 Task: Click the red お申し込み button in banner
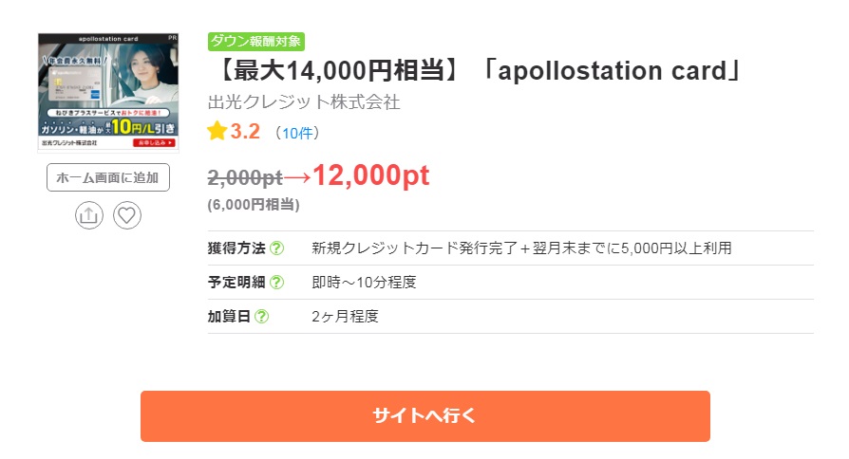click(x=154, y=143)
